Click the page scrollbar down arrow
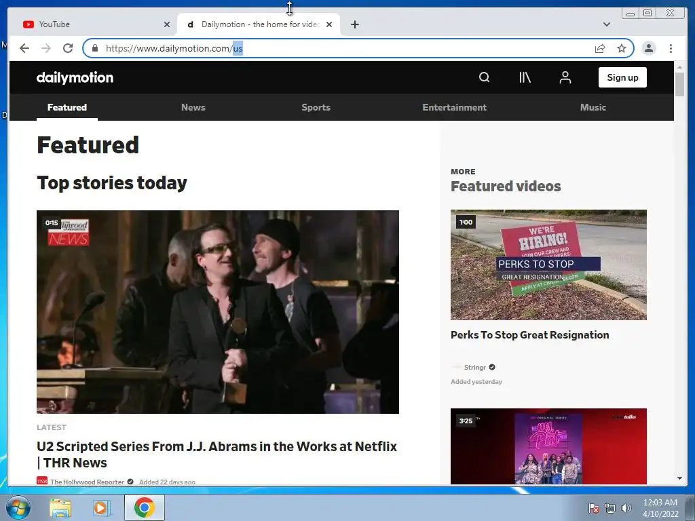Viewport: 695px width, 521px height. point(679,478)
